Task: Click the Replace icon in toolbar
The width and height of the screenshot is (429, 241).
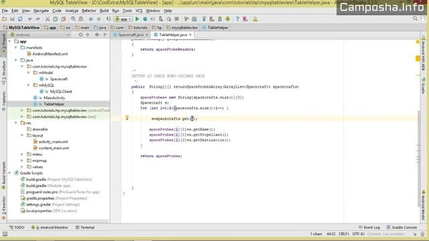Action: (x=81, y=19)
